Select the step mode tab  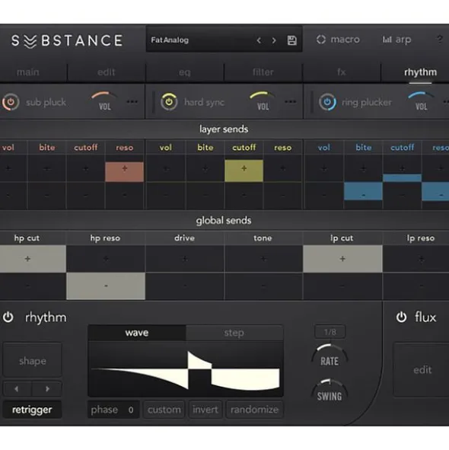point(234,333)
